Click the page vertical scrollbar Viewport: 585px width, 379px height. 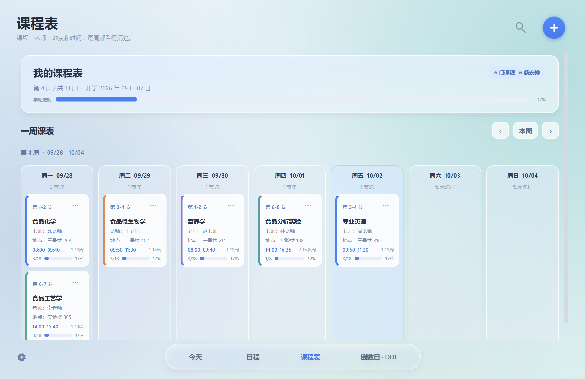(x=566, y=187)
